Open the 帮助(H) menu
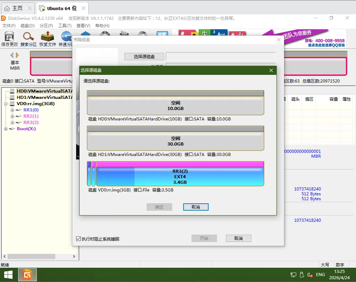 point(102,26)
